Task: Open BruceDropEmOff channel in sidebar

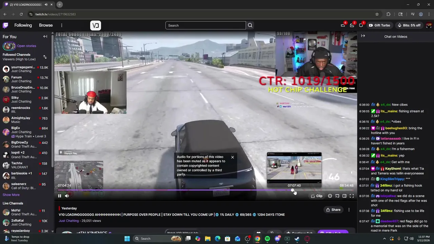Action: [26, 89]
